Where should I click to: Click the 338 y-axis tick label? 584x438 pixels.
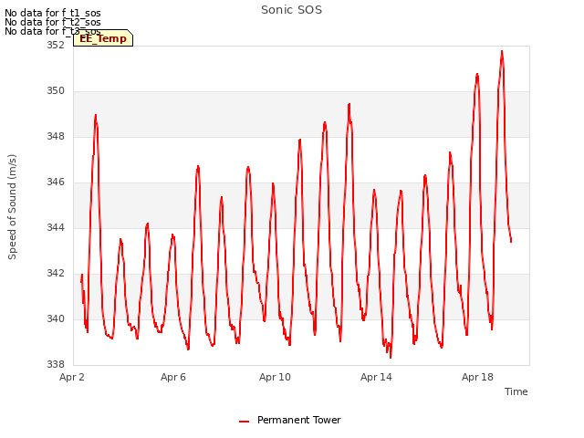[56, 364]
